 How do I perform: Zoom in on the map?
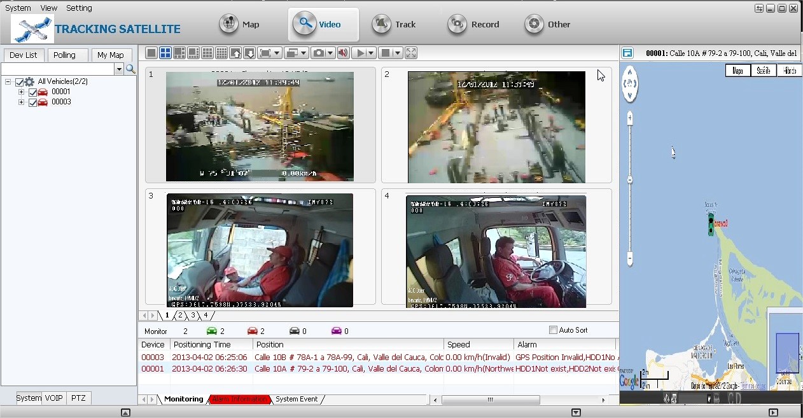[x=630, y=118]
